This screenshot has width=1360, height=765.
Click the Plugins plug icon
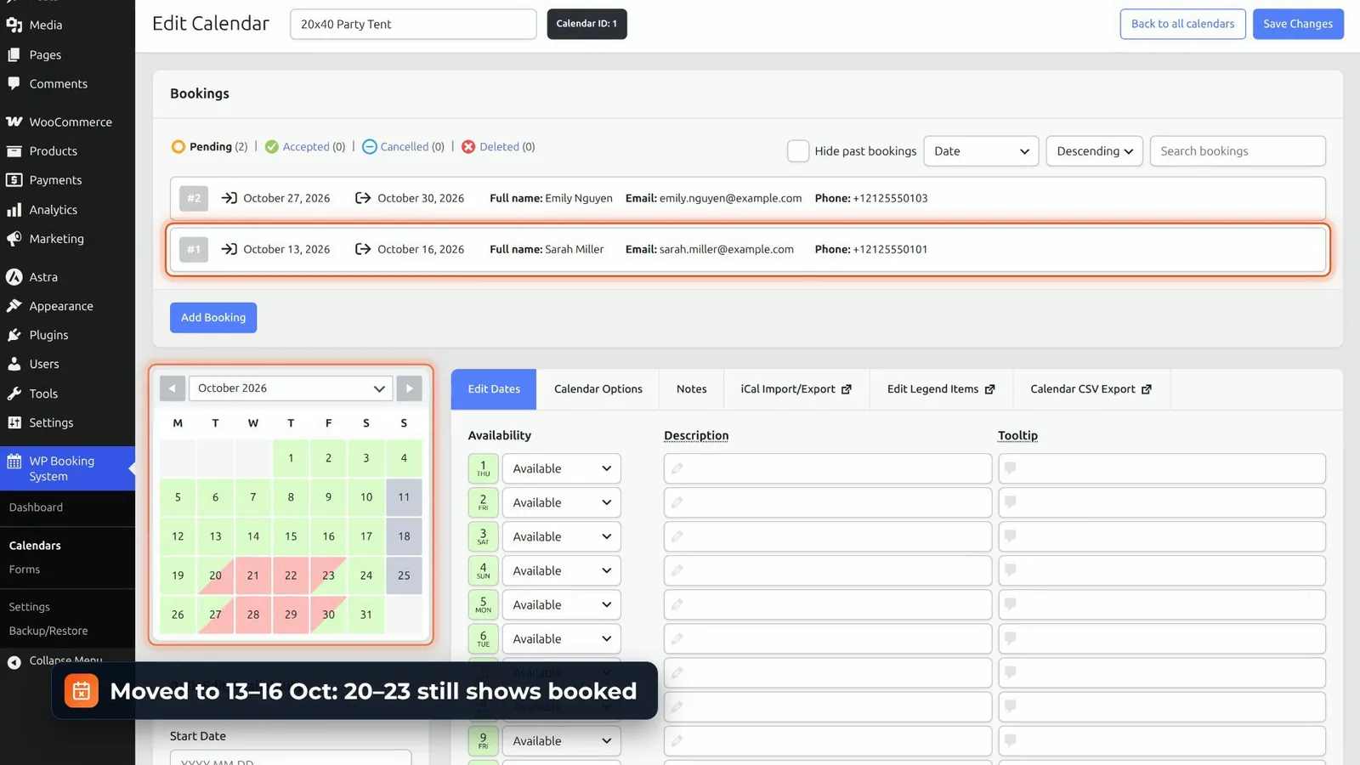(14, 335)
